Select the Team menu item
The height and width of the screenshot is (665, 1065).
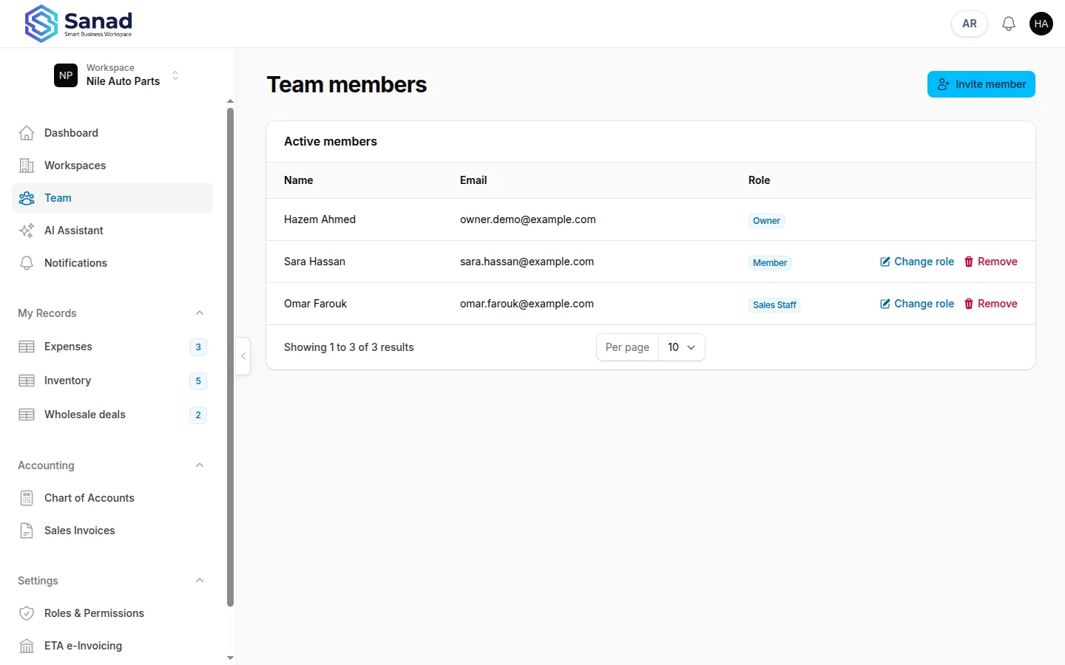tap(112, 198)
